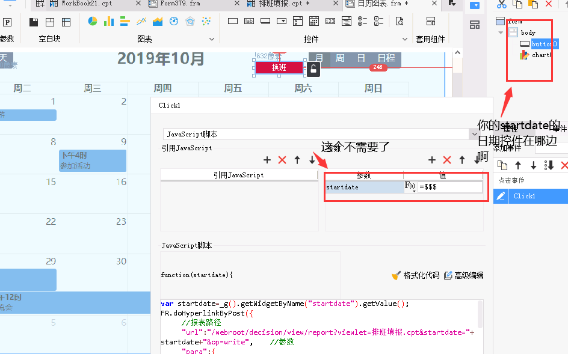
Task: Edit Click1 event with pencil icon
Action: (x=501, y=196)
